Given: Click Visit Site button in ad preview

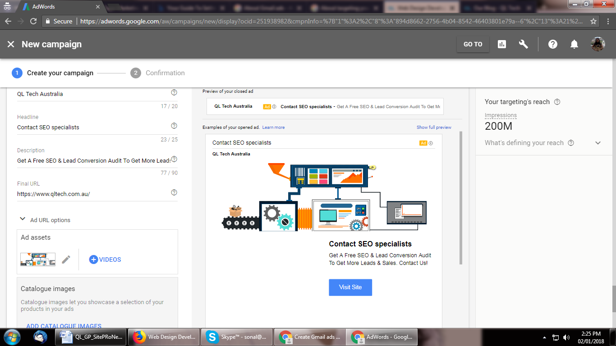Looking at the screenshot, I should 350,287.
